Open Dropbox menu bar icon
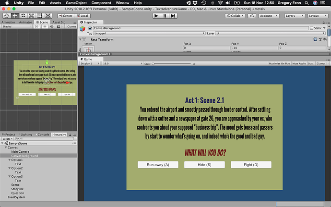This screenshot has width=331, height=207. click(x=195, y=3)
